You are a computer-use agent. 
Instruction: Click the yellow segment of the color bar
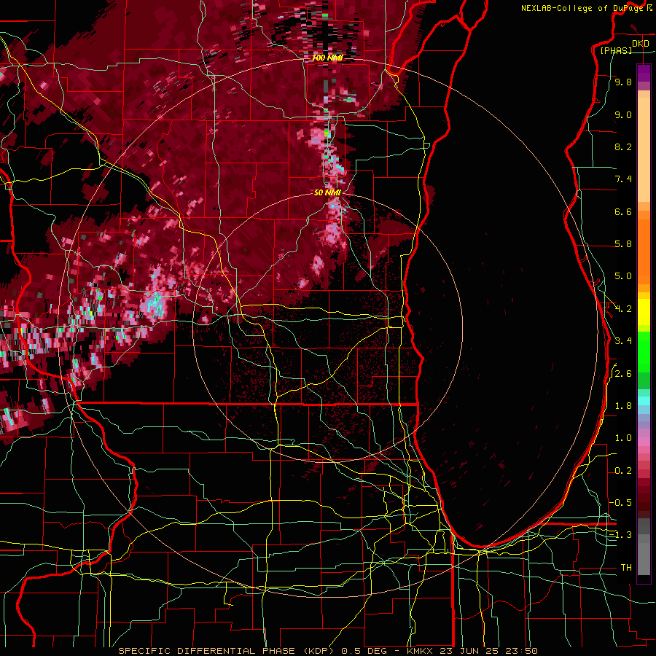[x=644, y=312]
